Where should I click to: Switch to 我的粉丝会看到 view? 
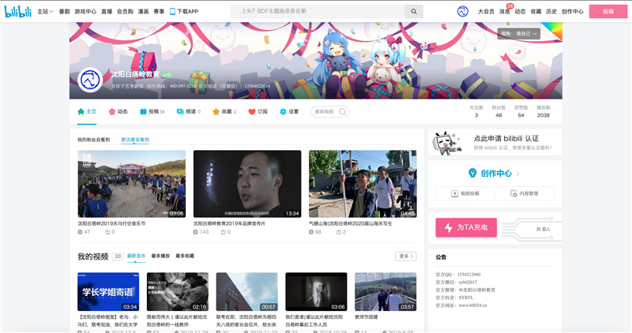click(x=93, y=140)
